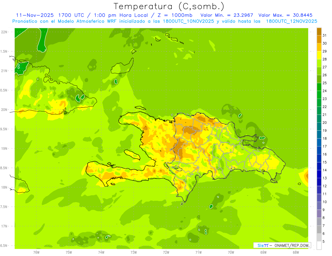Click the color scale value '10'
Image resolution: width=332 pixels, height=256 pixels.
click(325, 202)
